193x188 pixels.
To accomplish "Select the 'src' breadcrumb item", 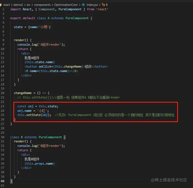I will (28, 5).
